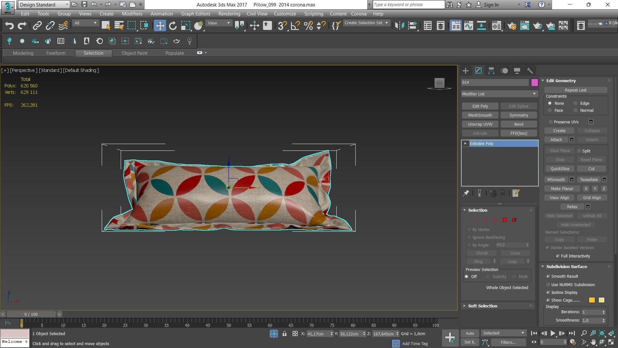Image resolution: width=618 pixels, height=348 pixels.
Task: Switch to the Create command panel
Action: point(465,71)
